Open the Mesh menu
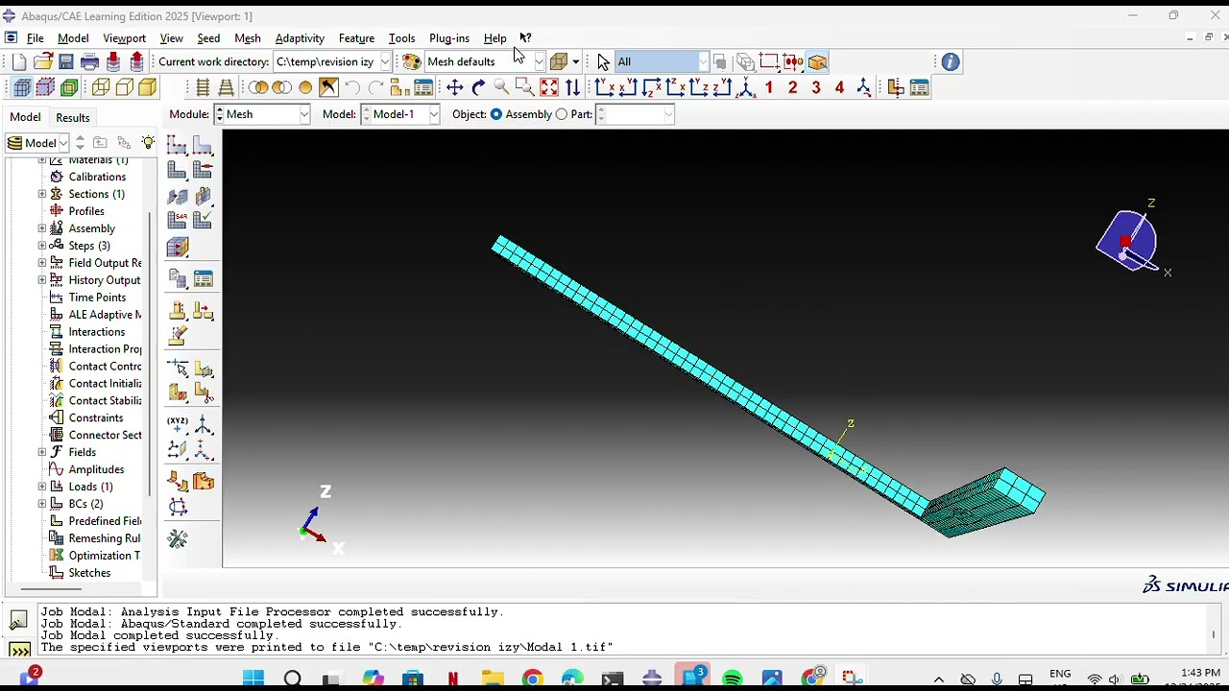 point(247,38)
